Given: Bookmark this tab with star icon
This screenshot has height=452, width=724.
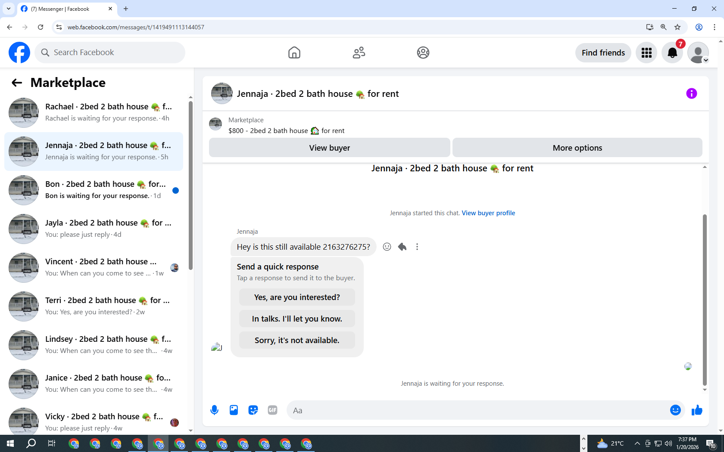Looking at the screenshot, I should point(677,27).
